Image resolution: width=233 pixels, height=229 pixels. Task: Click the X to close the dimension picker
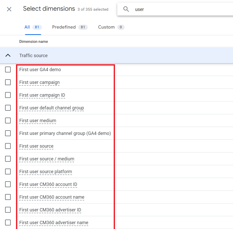9,9
